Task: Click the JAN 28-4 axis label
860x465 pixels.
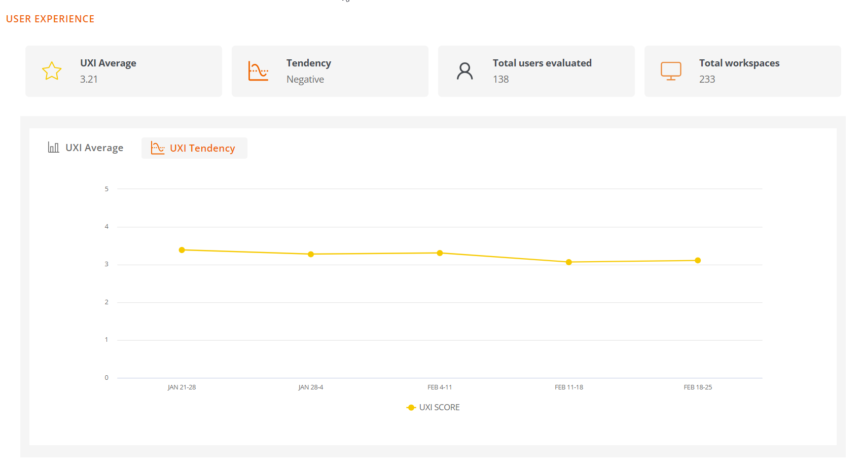Action: [311, 387]
